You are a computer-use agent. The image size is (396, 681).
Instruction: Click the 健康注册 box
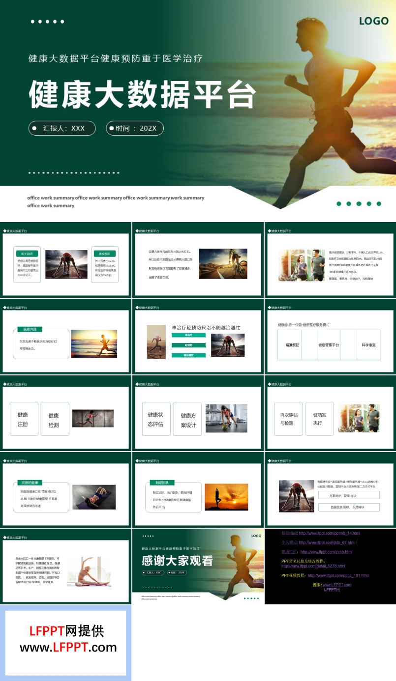click(x=24, y=419)
